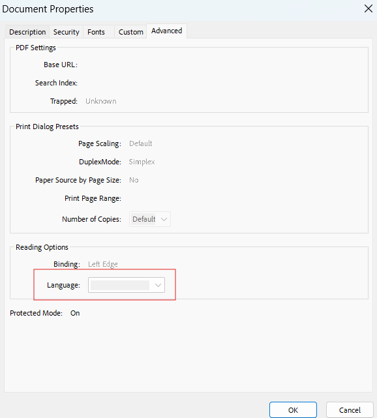Open the Number of Copies dropdown chevron
The image size is (377, 418).
click(164, 219)
